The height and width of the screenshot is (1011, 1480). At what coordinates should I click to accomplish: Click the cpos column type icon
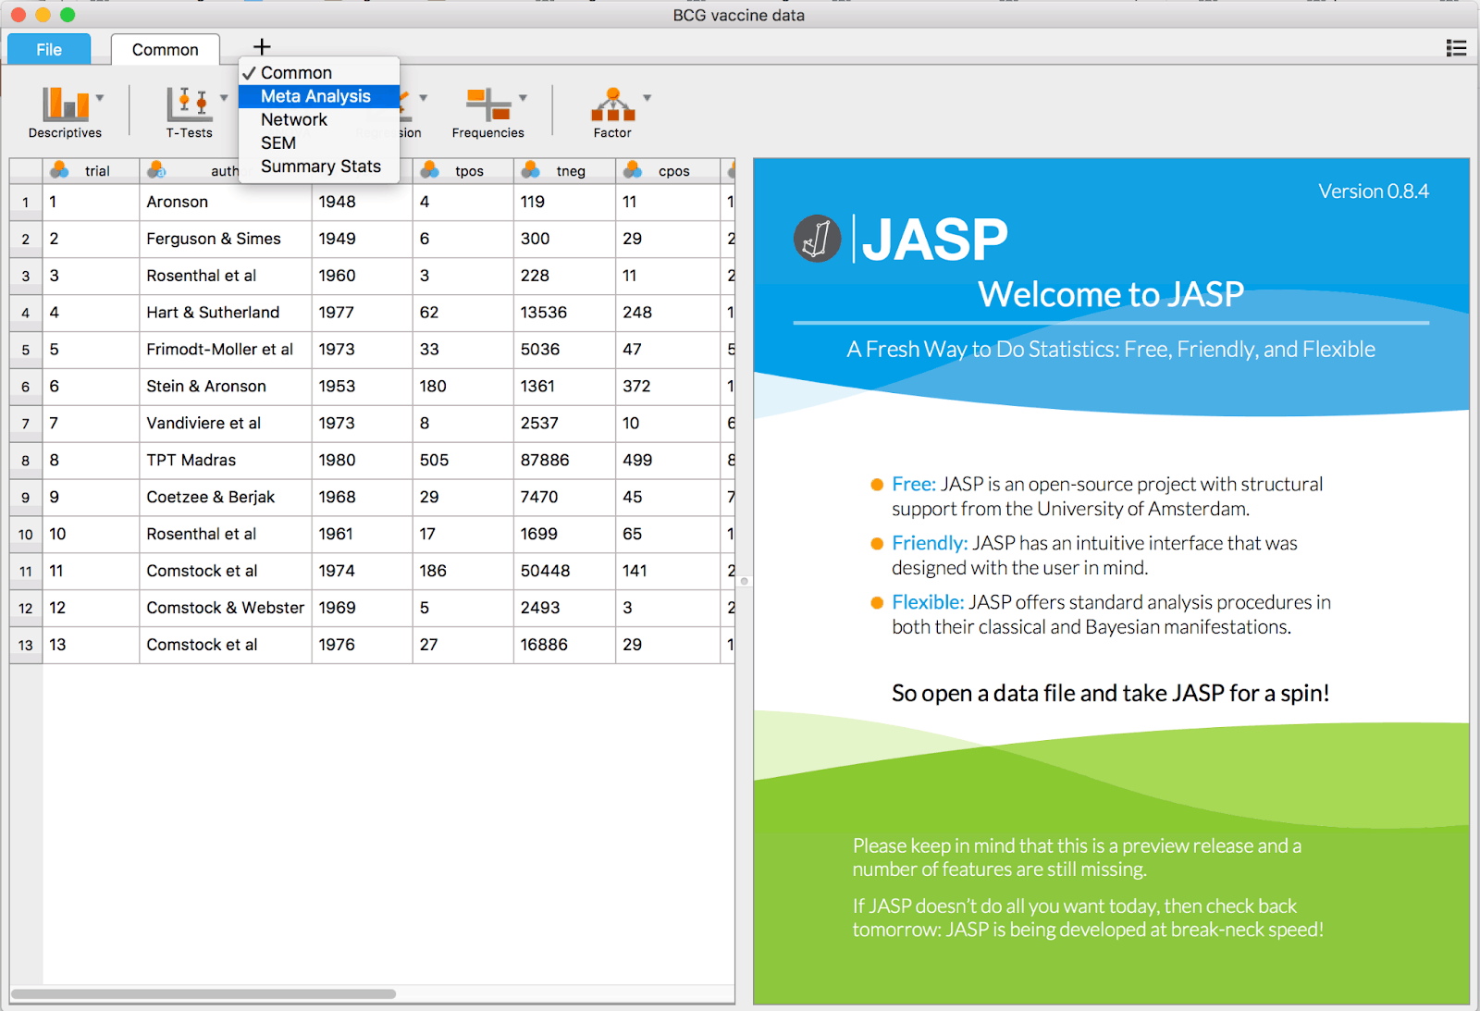click(633, 170)
